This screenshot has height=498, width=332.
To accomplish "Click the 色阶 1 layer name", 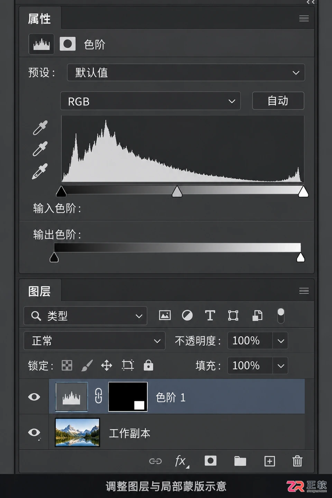I will click(x=171, y=397).
